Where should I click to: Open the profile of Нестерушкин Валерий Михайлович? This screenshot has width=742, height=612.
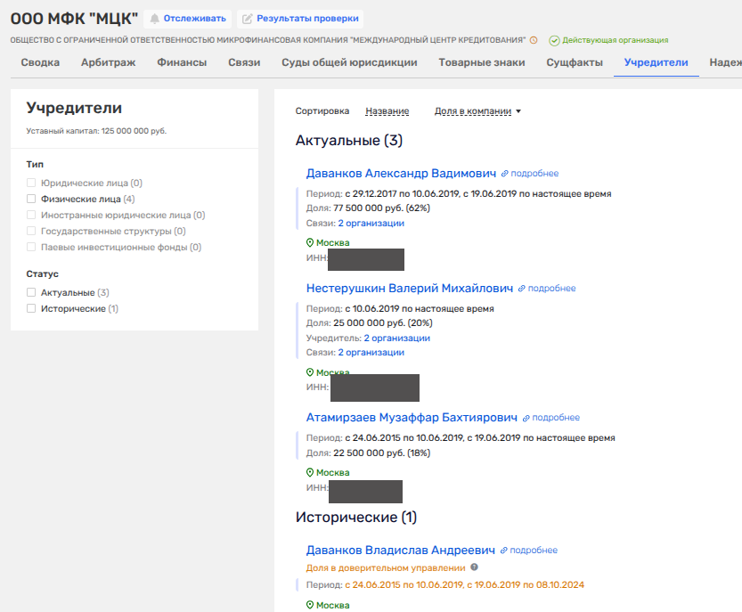point(410,289)
